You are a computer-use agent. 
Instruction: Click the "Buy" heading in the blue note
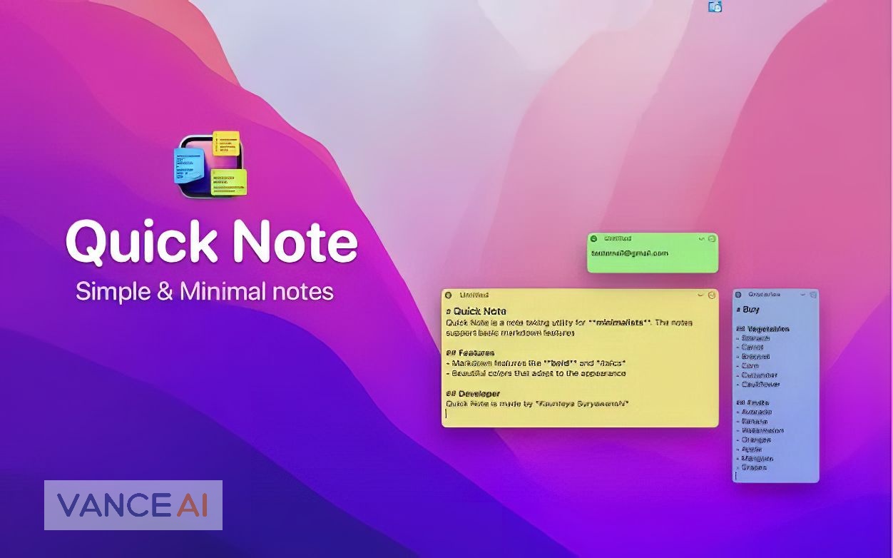pos(747,310)
